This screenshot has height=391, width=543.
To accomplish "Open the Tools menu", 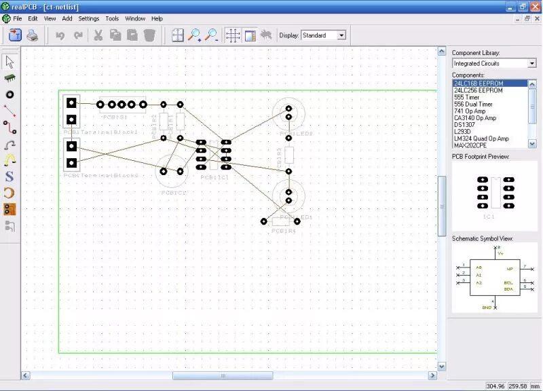I will coord(112,19).
